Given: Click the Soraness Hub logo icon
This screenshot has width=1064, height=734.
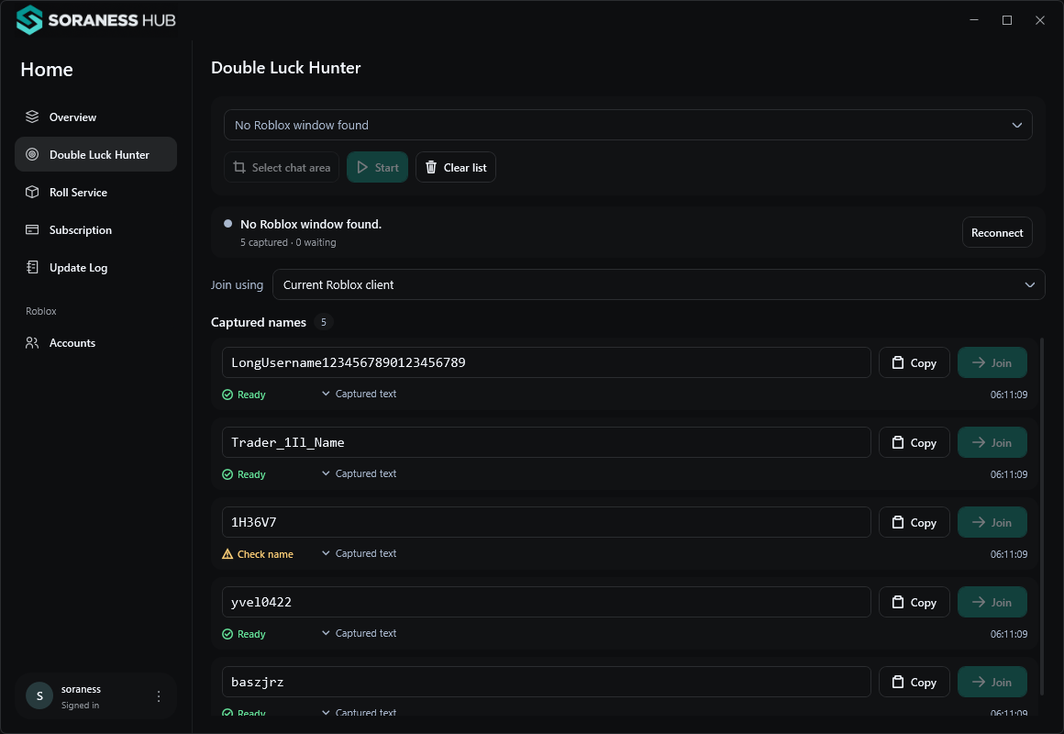Looking at the screenshot, I should pos(29,19).
